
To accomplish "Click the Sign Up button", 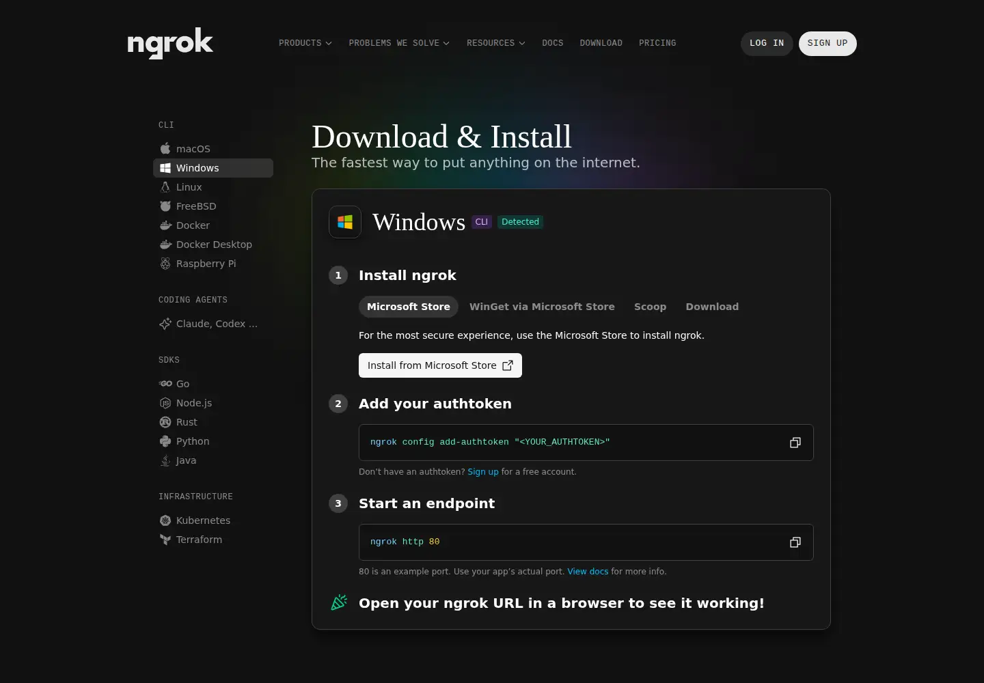I will tap(828, 44).
